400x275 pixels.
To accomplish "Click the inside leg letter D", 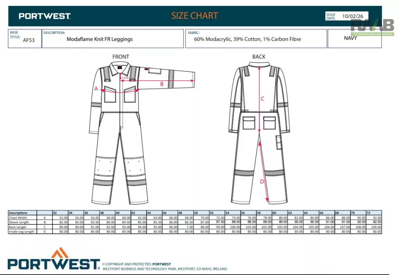I will (262, 181).
